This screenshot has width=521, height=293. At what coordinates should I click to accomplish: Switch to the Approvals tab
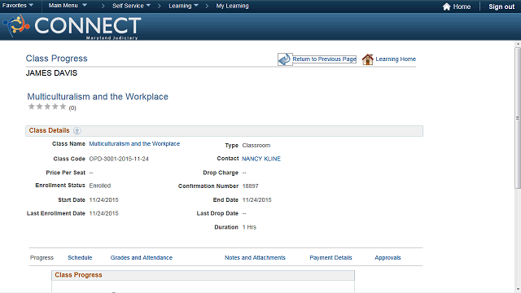coord(387,258)
